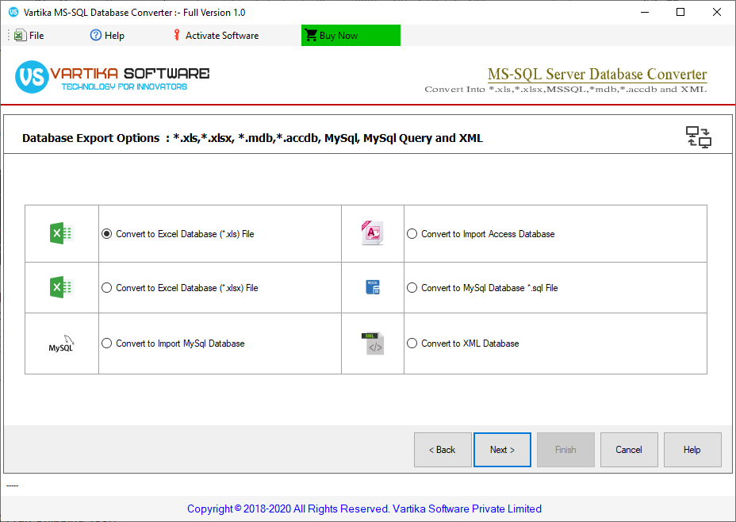736x522 pixels.
Task: Select Convert to Excel Database (*.xls) File
Action: (x=178, y=234)
